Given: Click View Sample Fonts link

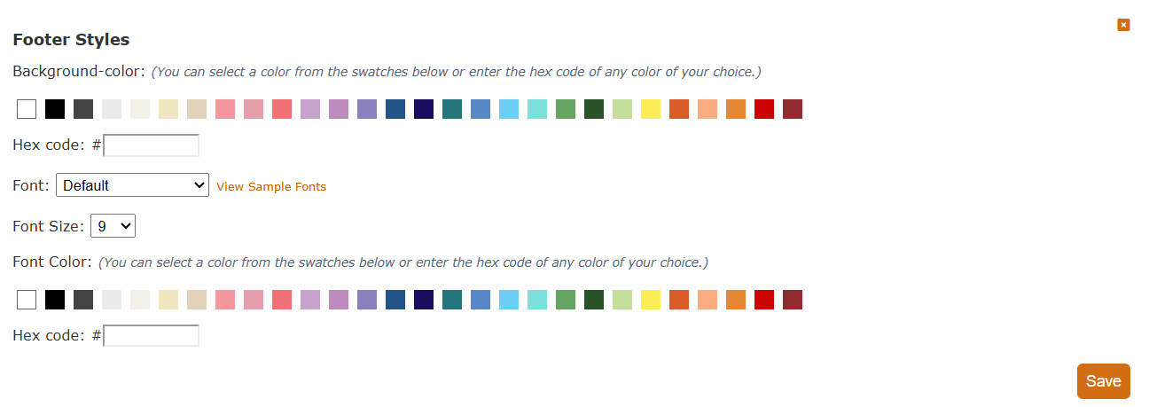Looking at the screenshot, I should [271, 186].
